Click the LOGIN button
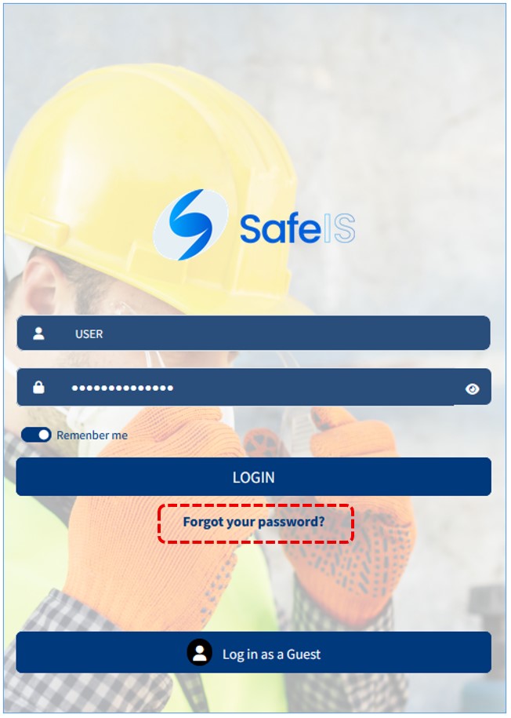 254,476
